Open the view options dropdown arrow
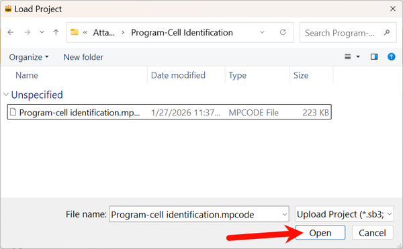403x249 pixels. (358, 57)
